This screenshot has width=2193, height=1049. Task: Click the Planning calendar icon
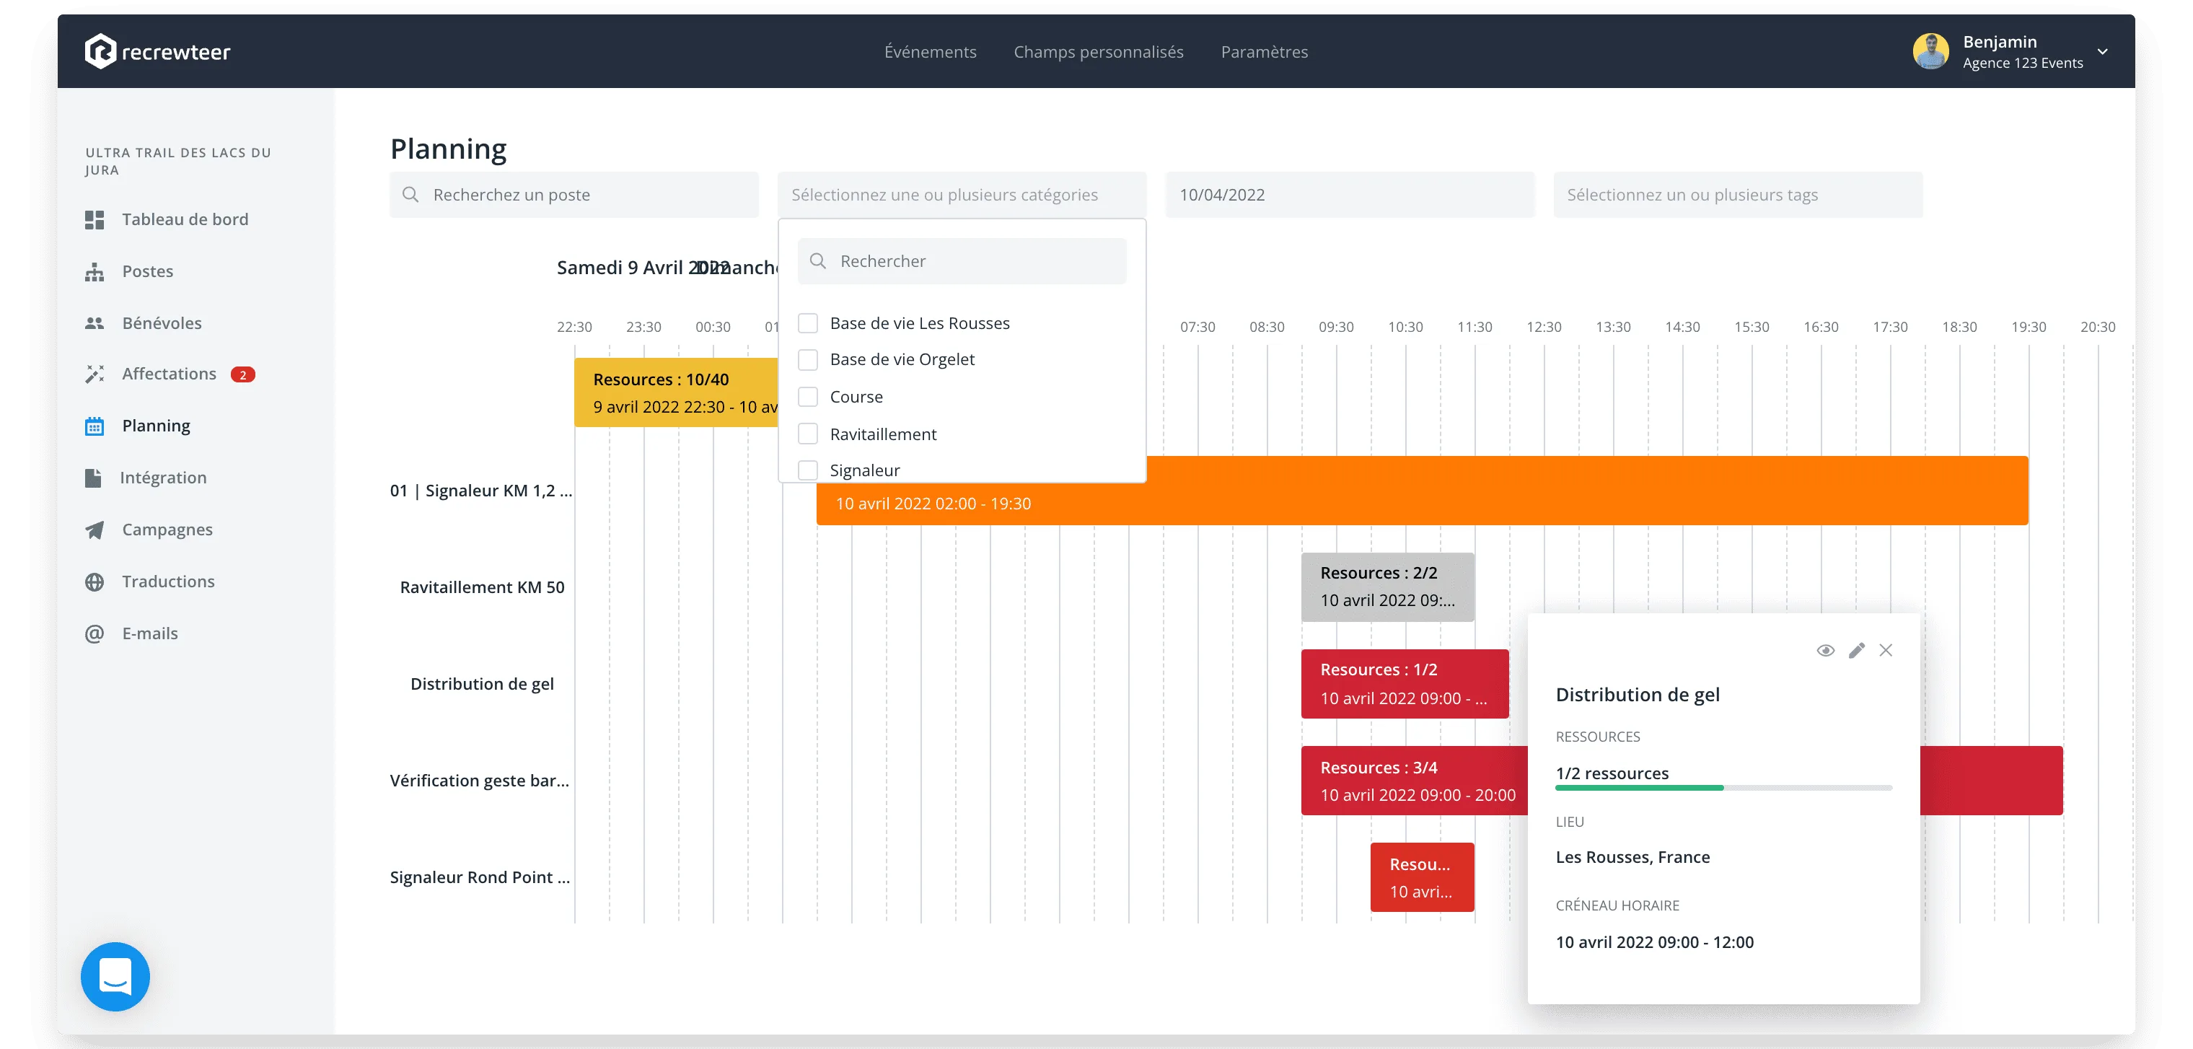95,426
